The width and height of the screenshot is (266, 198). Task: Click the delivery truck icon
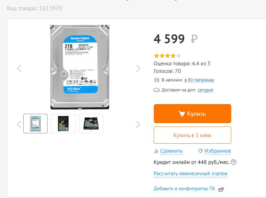point(157,90)
